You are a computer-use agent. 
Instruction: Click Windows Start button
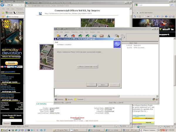click(x=4, y=130)
